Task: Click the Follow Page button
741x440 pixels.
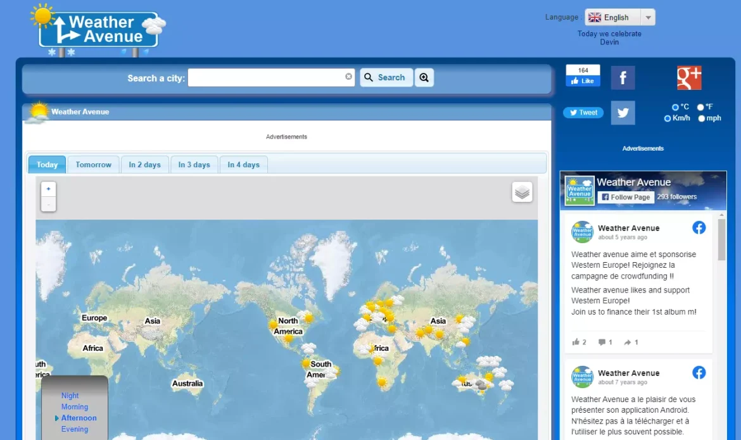Action: coord(626,197)
